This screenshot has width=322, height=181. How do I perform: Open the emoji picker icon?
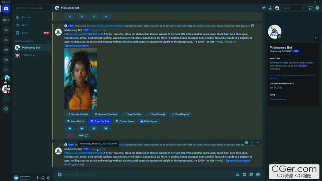(258, 174)
